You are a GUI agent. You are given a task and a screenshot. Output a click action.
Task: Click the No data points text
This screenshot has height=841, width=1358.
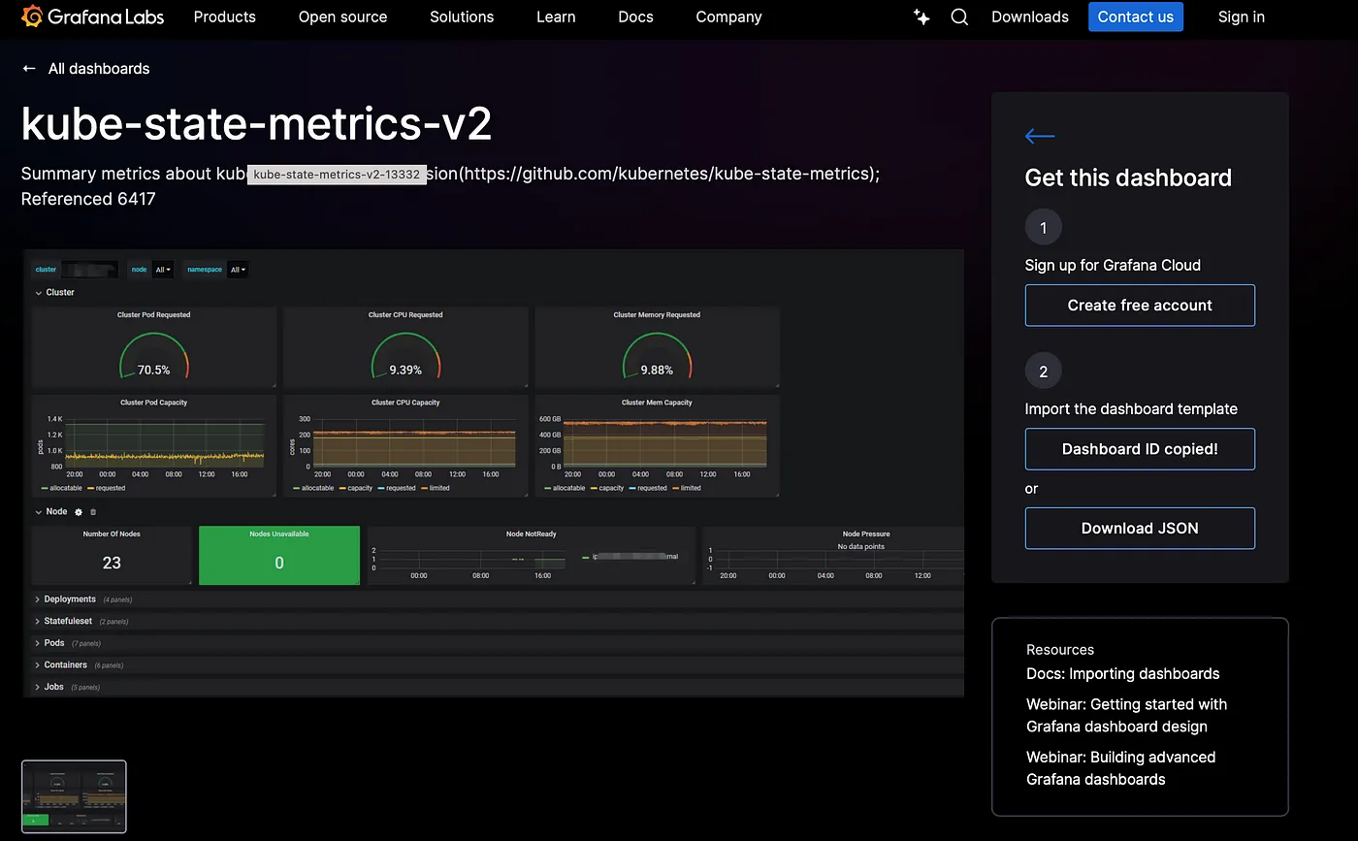coord(863,547)
